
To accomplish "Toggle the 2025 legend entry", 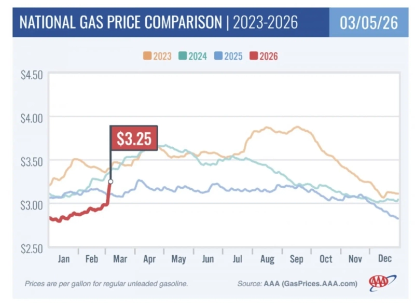I will (229, 56).
